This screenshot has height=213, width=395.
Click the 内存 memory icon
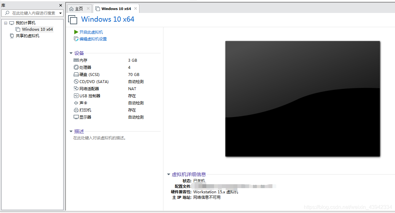[x=76, y=60]
